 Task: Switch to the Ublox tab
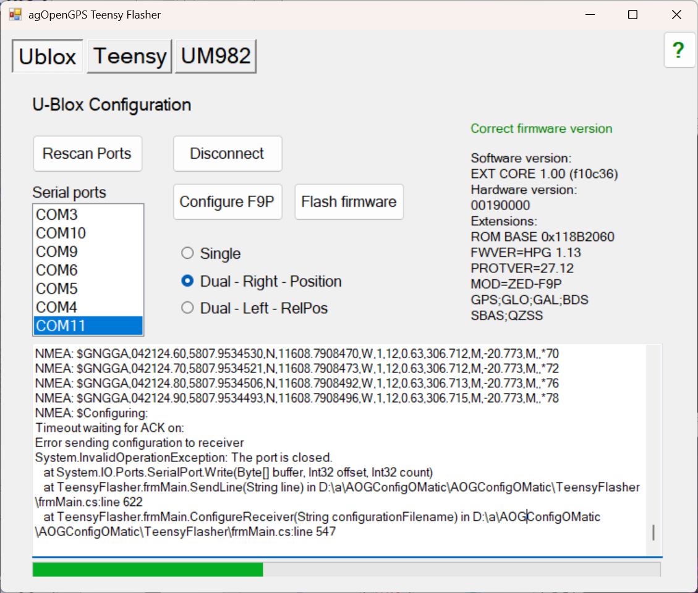coord(47,56)
